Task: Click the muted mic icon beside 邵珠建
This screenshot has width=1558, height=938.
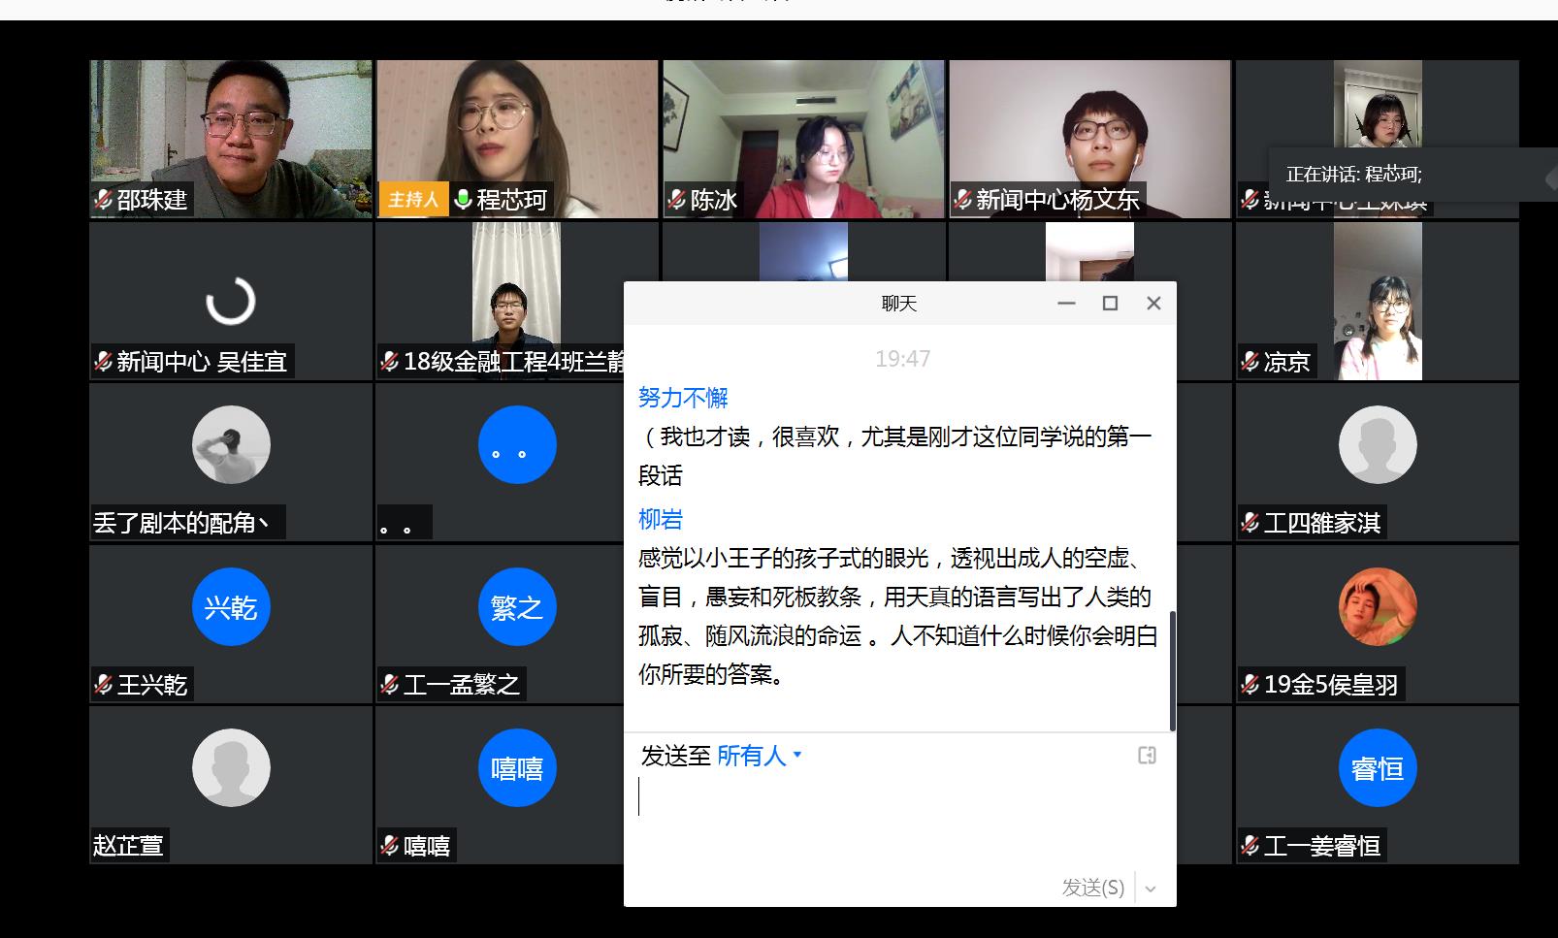Action: (103, 200)
